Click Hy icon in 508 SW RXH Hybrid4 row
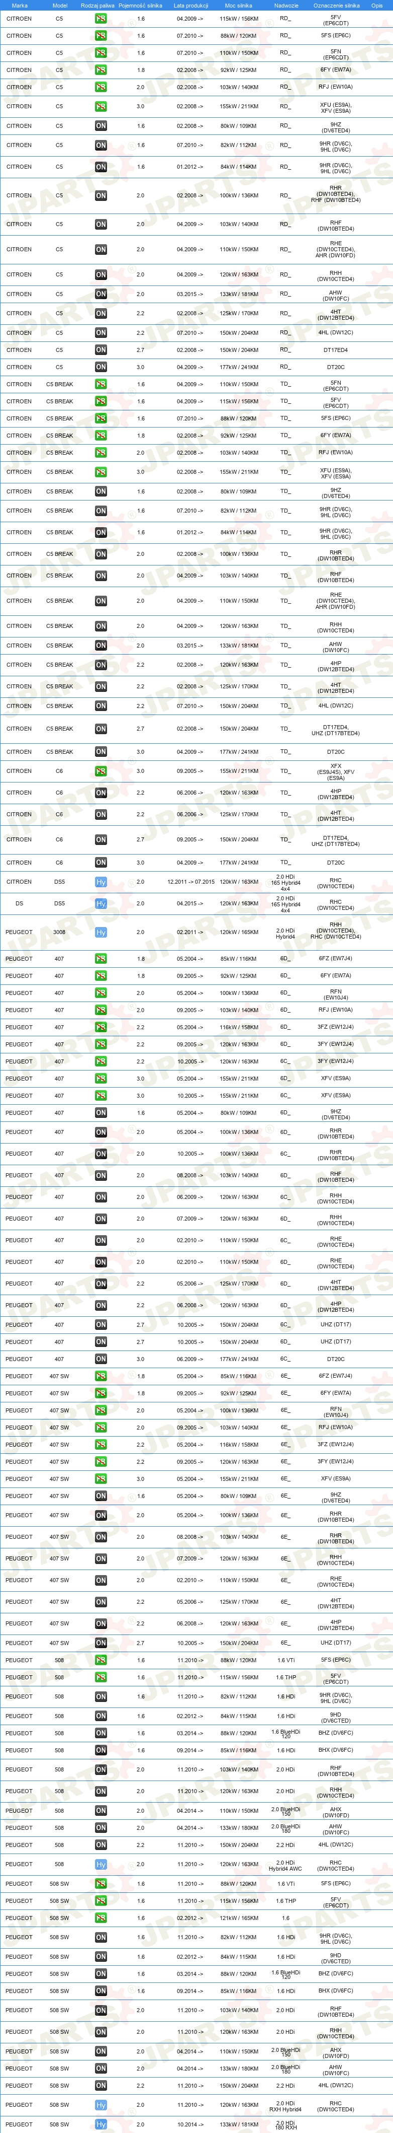This screenshot has height=2133, width=393. (101, 2105)
